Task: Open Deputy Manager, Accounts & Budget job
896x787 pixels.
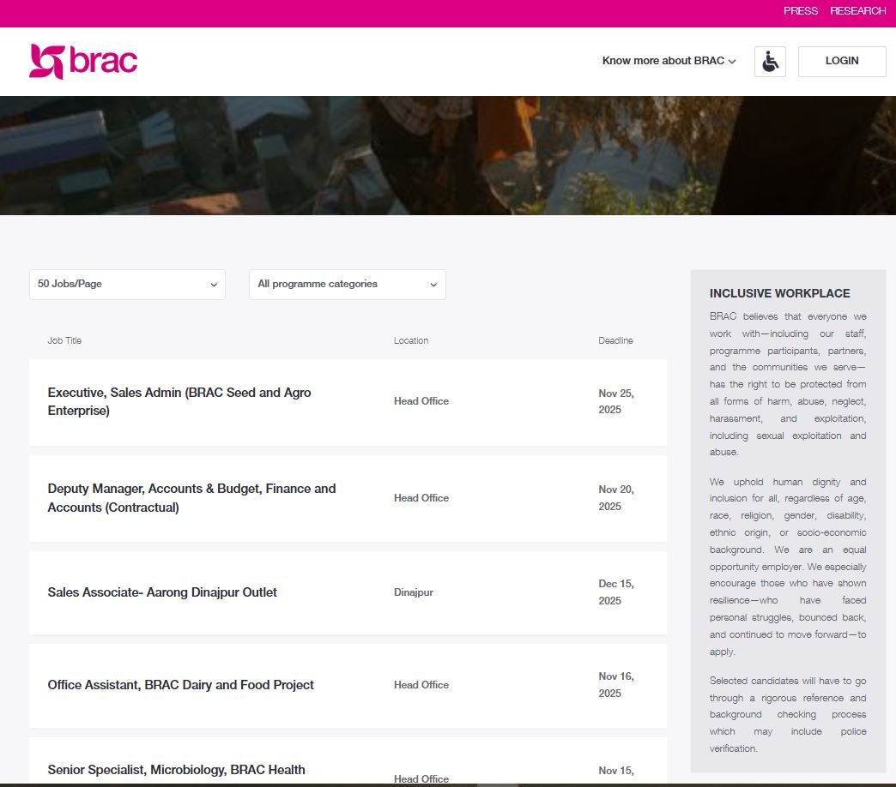Action: coord(191,497)
